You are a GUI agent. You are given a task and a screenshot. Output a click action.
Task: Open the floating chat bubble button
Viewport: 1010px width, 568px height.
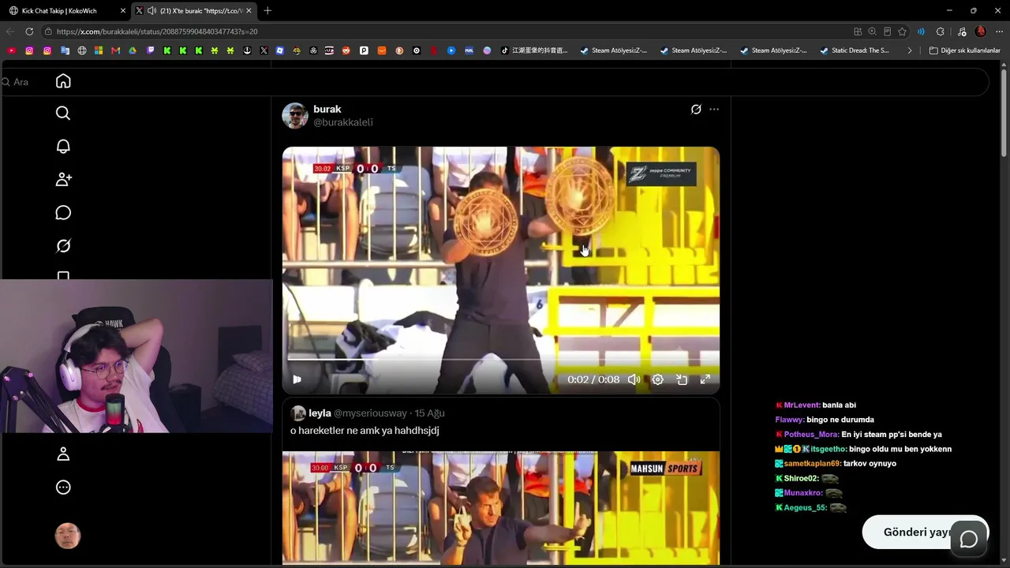click(x=969, y=540)
